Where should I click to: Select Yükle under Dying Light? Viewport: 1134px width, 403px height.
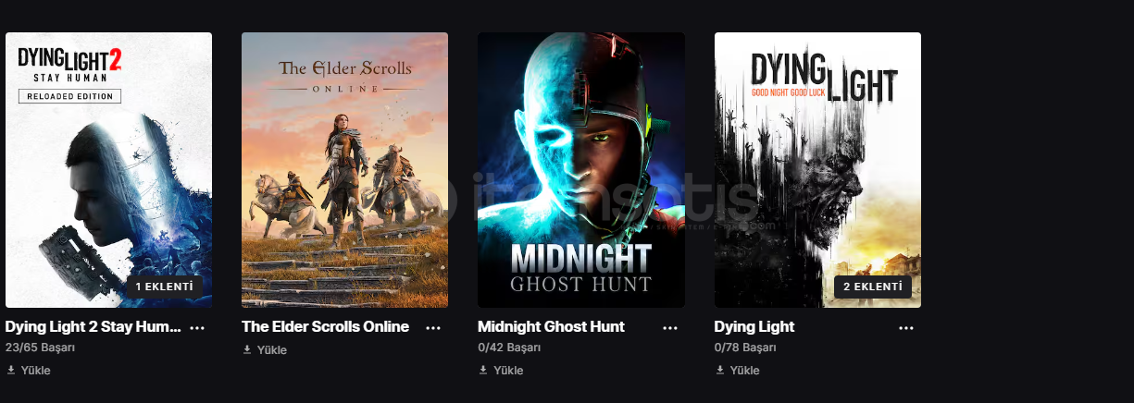pyautogui.click(x=745, y=370)
